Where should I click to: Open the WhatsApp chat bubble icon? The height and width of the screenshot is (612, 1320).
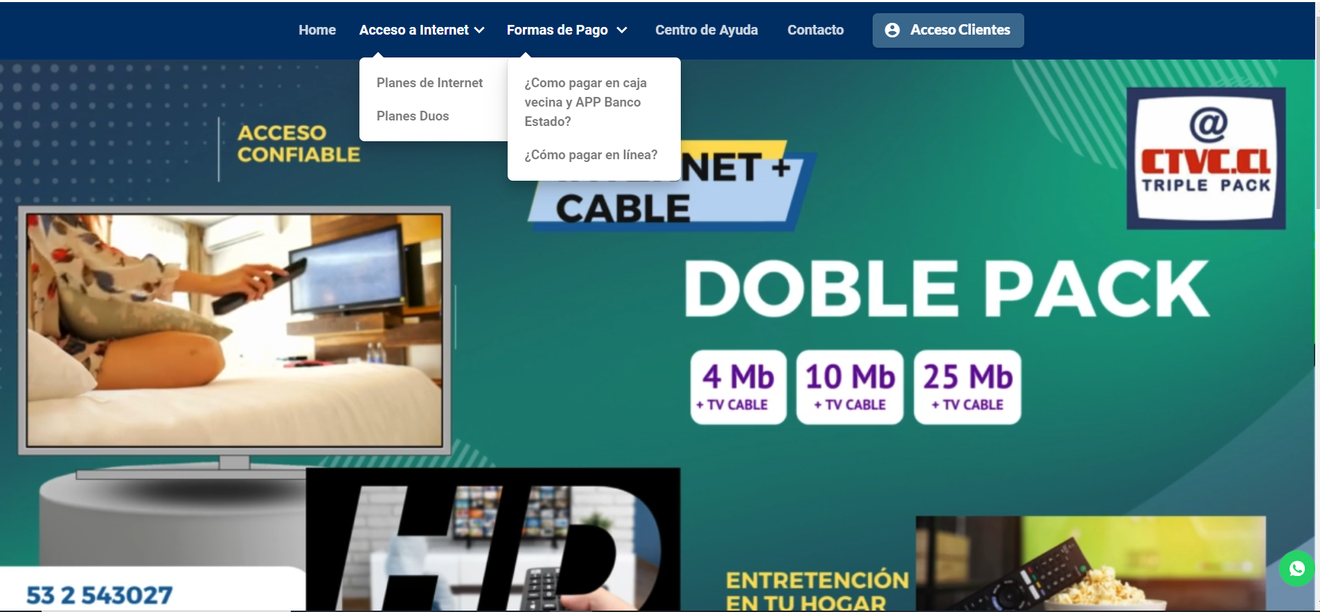click(x=1296, y=568)
